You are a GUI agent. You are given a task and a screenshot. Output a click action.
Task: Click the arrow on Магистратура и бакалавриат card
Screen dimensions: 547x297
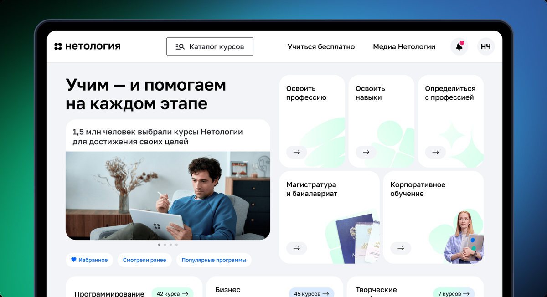tap(297, 248)
